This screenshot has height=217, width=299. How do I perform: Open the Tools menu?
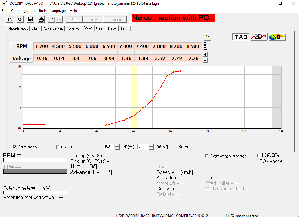pos(42,11)
